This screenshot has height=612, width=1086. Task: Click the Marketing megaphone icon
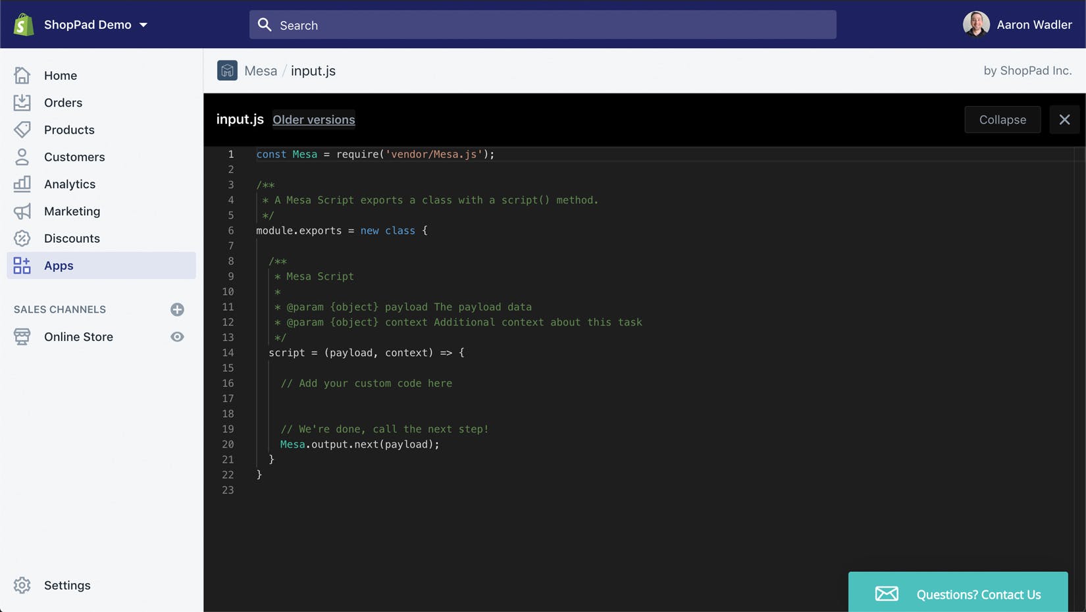[22, 211]
